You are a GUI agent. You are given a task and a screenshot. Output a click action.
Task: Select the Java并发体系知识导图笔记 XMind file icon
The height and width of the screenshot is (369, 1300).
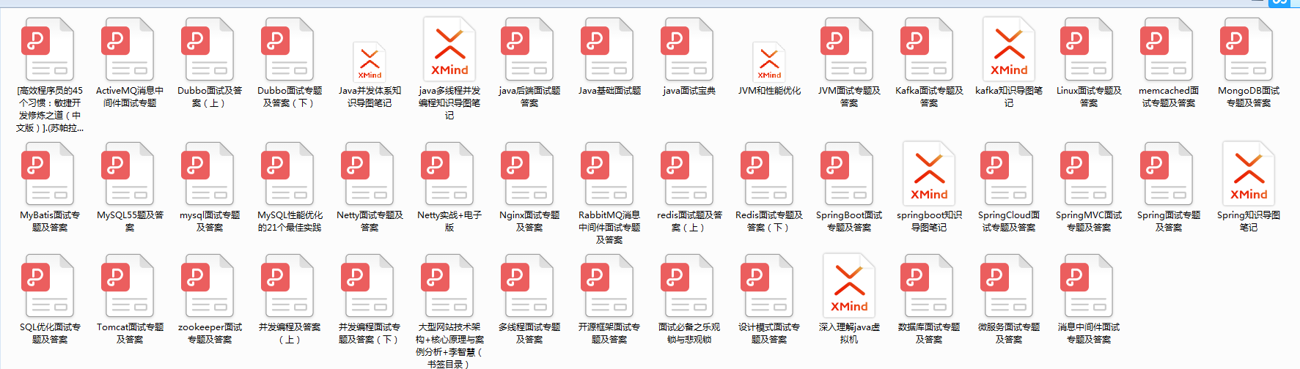370,61
